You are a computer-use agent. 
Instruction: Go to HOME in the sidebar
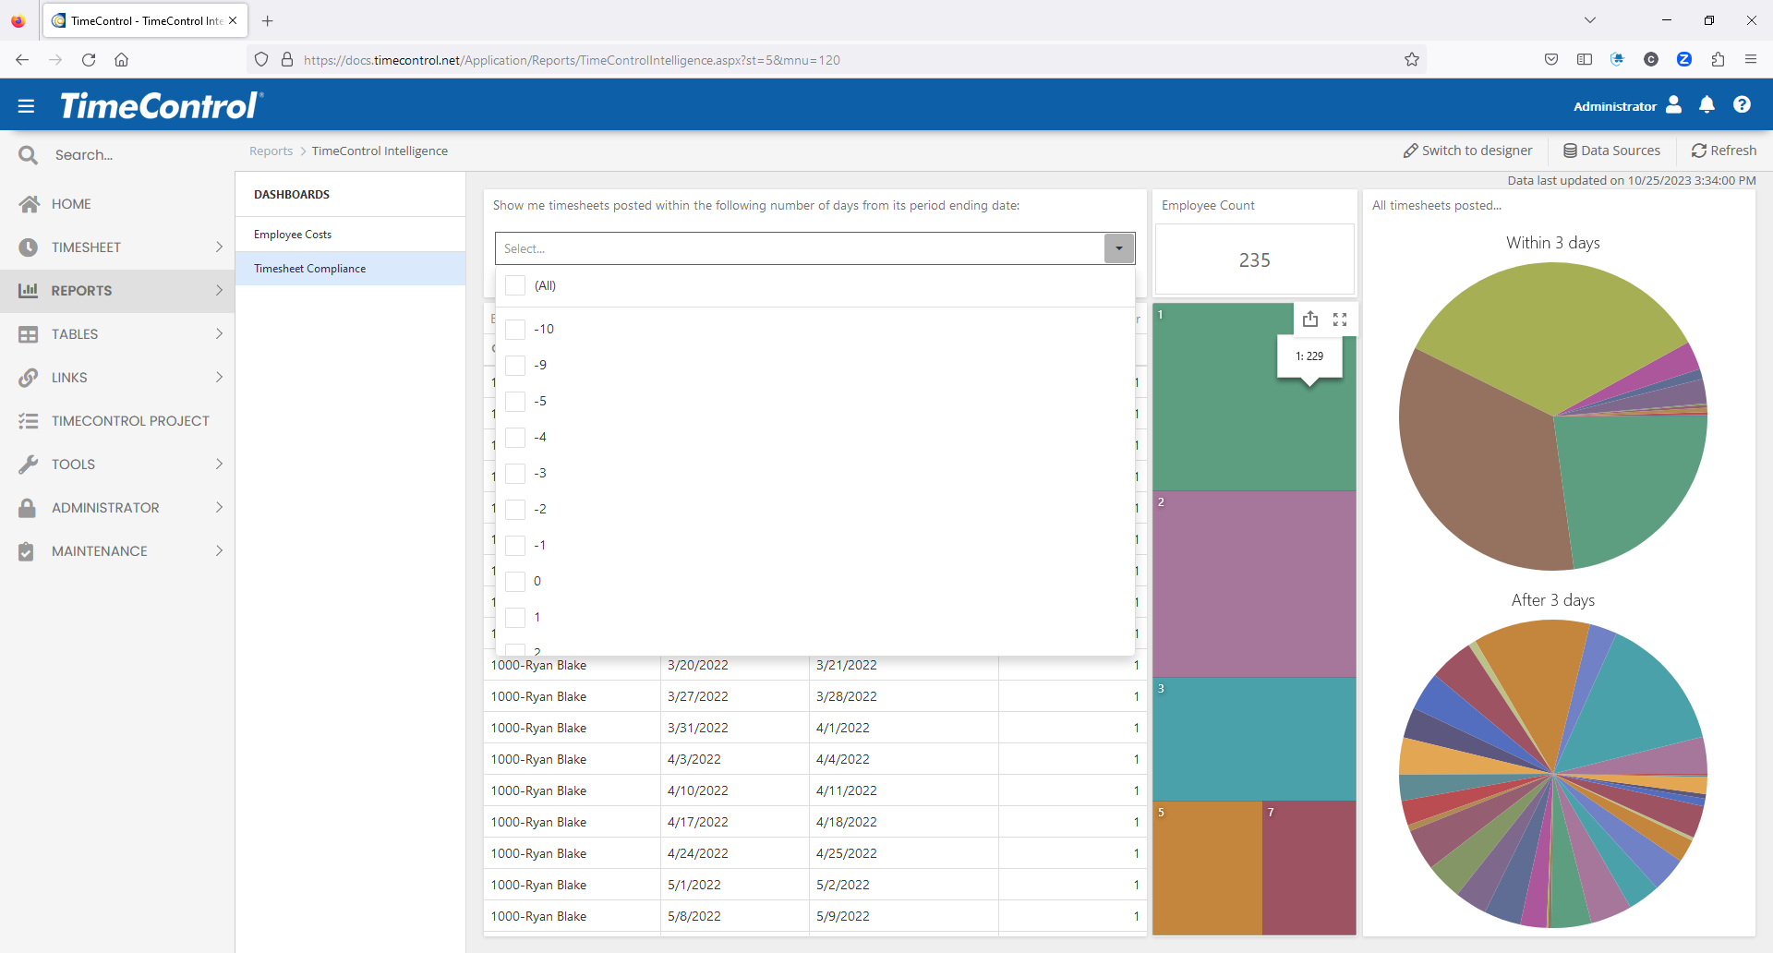[x=71, y=204]
